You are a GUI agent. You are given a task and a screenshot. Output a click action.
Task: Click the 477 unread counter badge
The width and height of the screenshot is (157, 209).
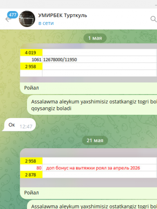[13, 15]
